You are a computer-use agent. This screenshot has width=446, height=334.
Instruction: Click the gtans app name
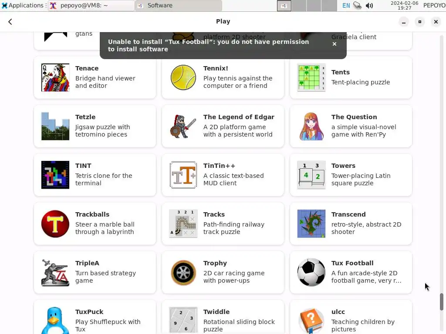click(84, 34)
